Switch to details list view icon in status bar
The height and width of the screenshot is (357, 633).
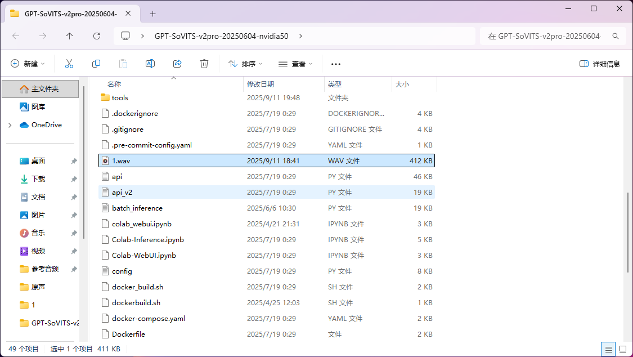click(x=608, y=349)
